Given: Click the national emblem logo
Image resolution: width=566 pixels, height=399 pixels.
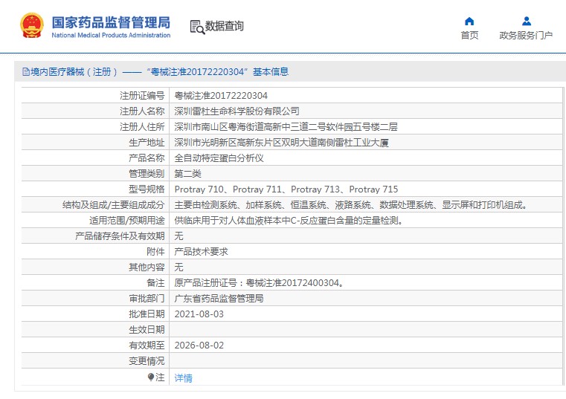Looking at the screenshot, I should click(x=32, y=25).
